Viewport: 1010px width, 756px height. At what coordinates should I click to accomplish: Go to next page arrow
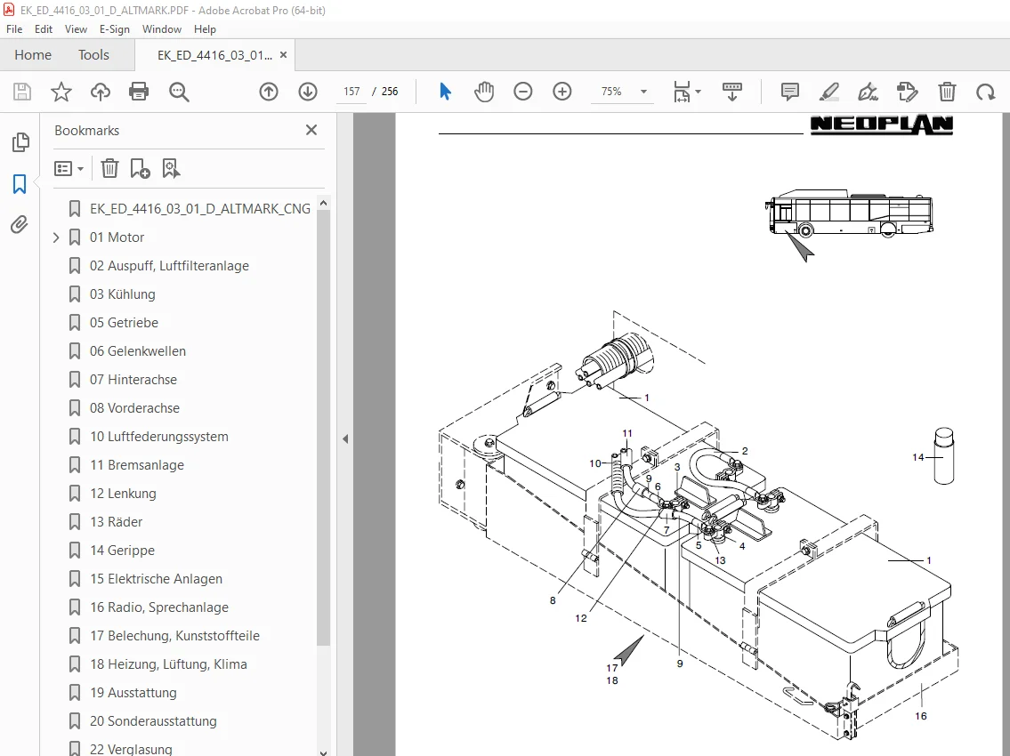(308, 92)
